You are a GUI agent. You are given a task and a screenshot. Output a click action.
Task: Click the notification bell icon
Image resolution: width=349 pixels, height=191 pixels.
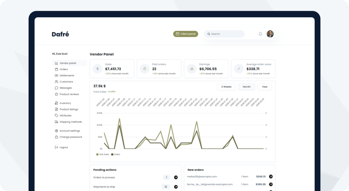260,34
